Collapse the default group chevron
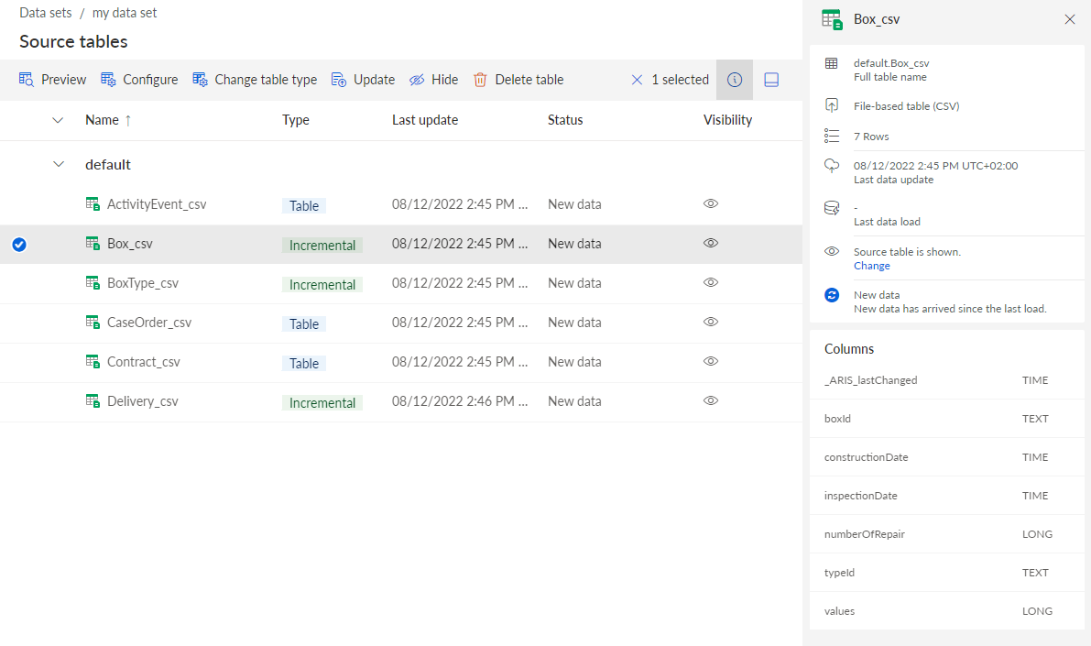 pos(59,164)
